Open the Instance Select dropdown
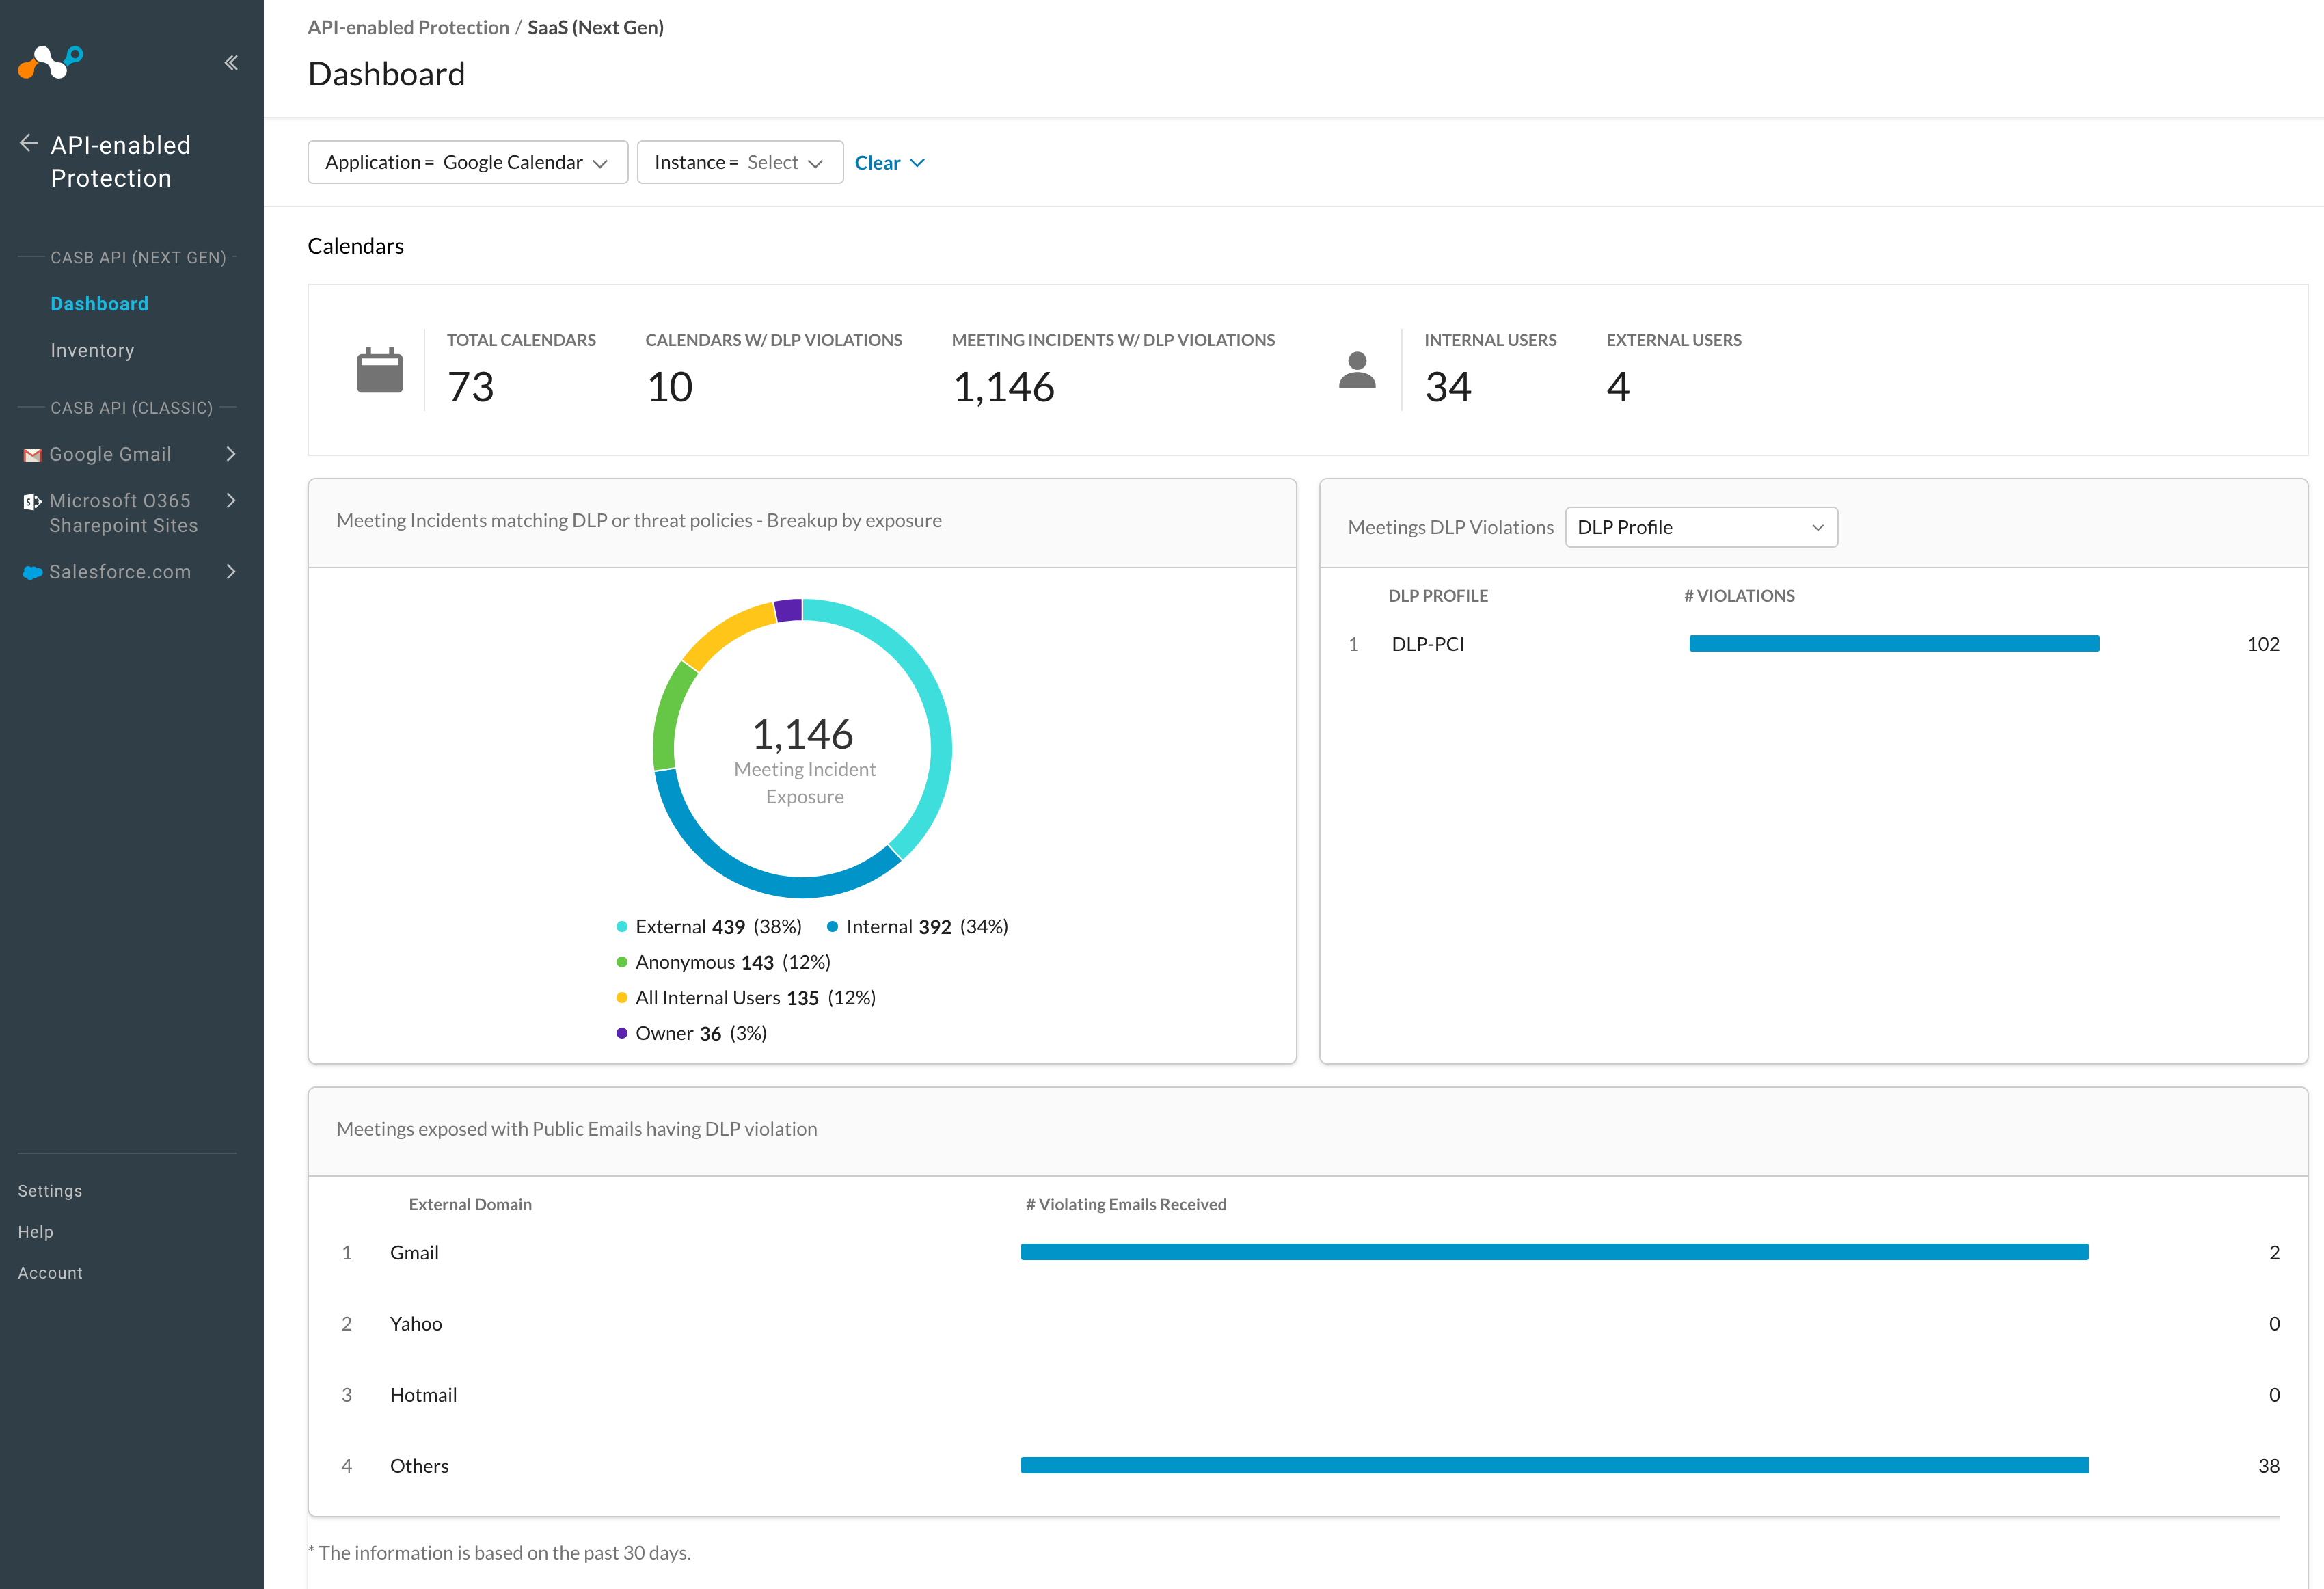 click(739, 162)
